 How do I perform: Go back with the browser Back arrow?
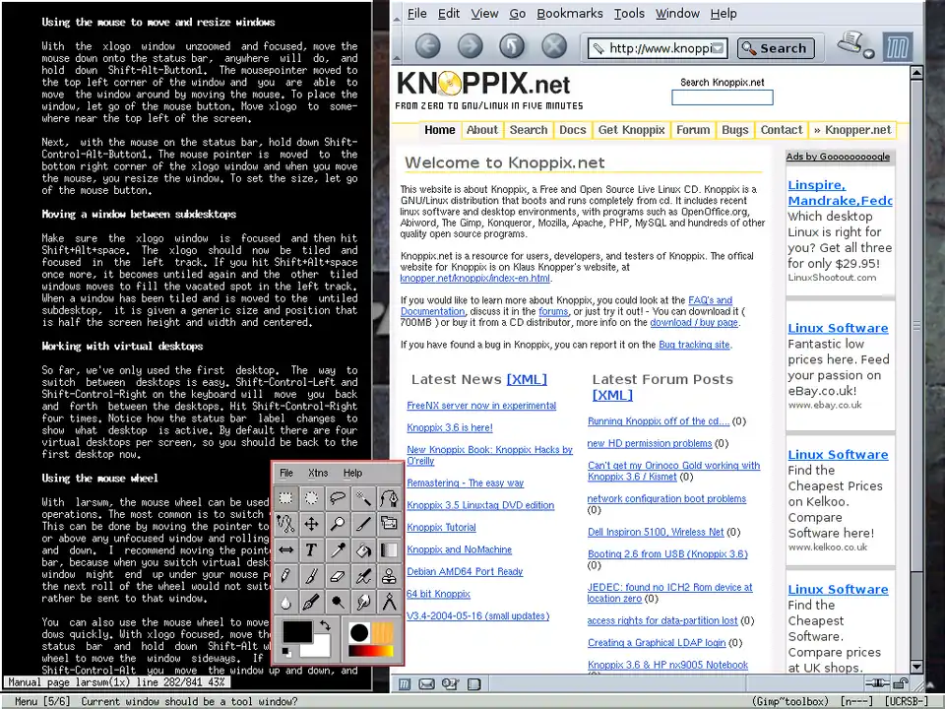[427, 45]
